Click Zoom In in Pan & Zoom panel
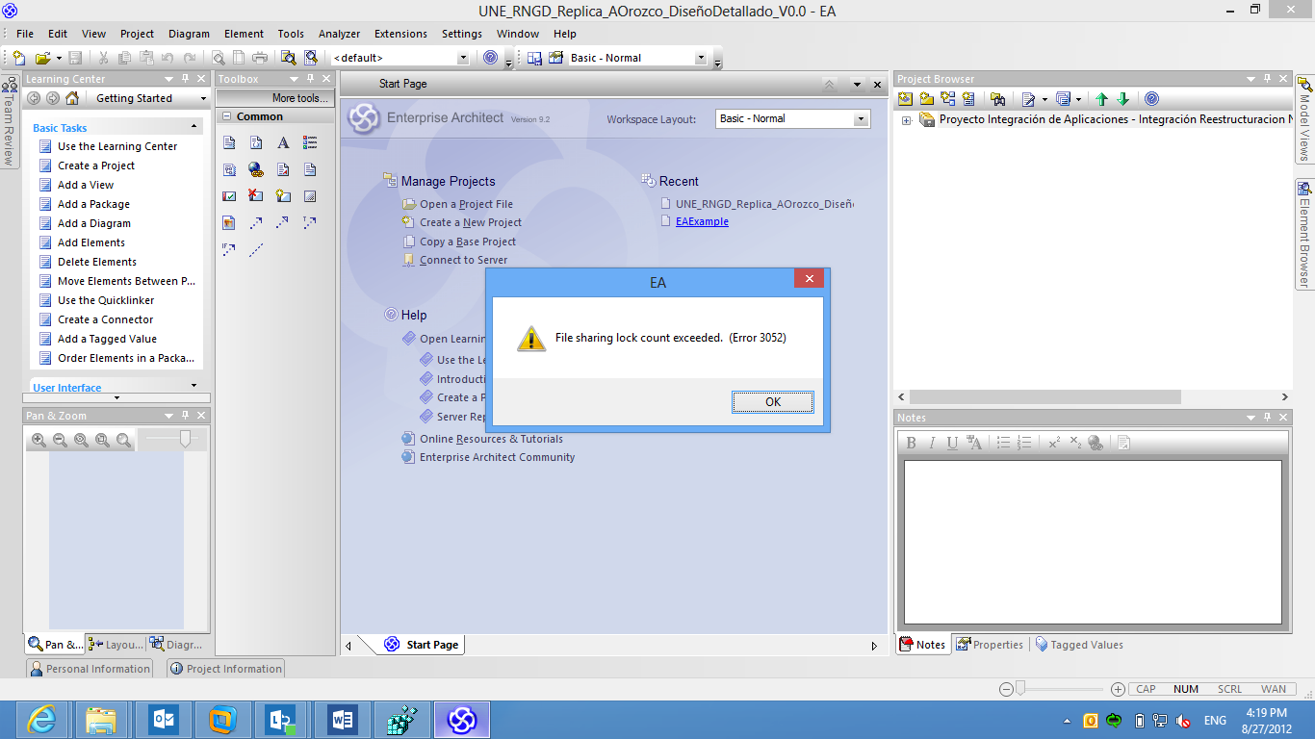The width and height of the screenshot is (1315, 739). (39, 440)
